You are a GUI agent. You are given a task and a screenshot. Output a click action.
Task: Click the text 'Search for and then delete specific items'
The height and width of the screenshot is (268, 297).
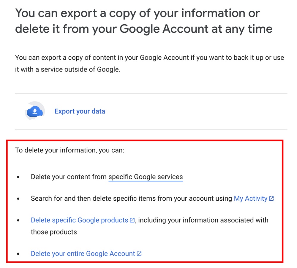93,199
